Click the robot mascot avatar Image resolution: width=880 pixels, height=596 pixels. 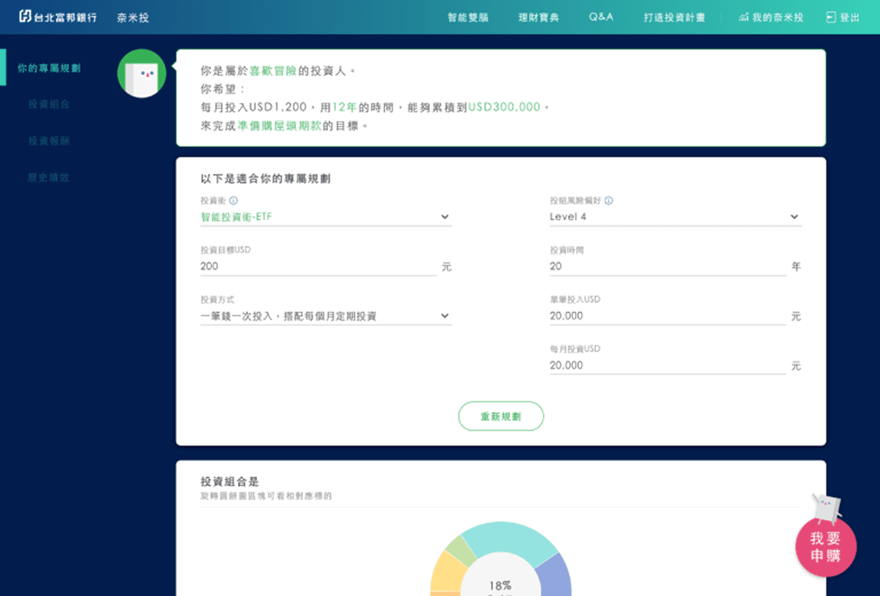[x=142, y=73]
